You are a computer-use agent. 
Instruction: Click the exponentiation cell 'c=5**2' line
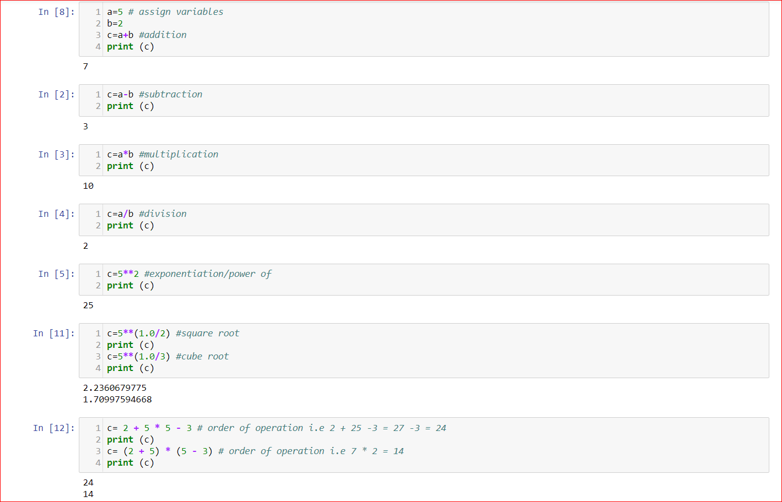pyautogui.click(x=189, y=274)
